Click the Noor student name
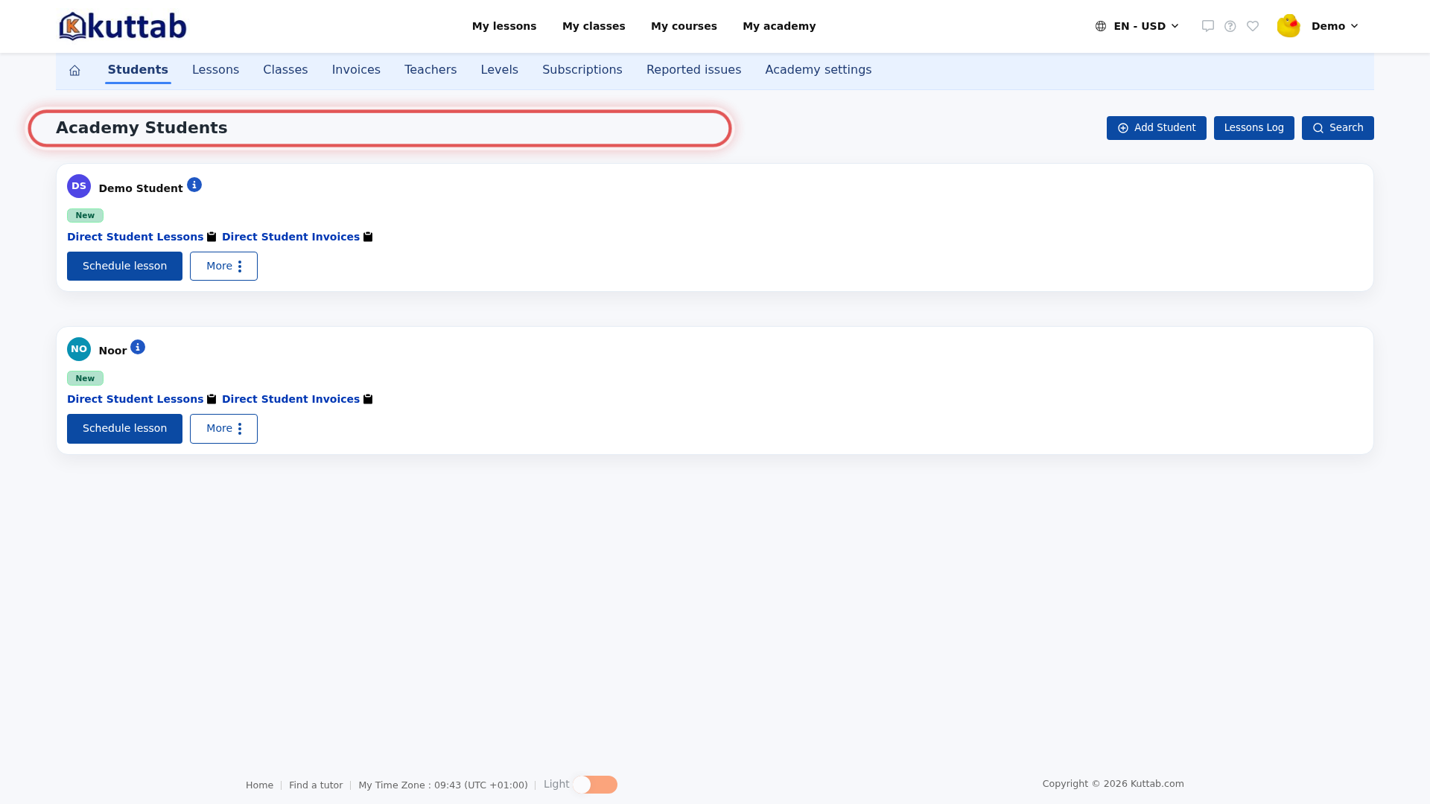Screen dimensions: 1430x804 tap(112, 351)
